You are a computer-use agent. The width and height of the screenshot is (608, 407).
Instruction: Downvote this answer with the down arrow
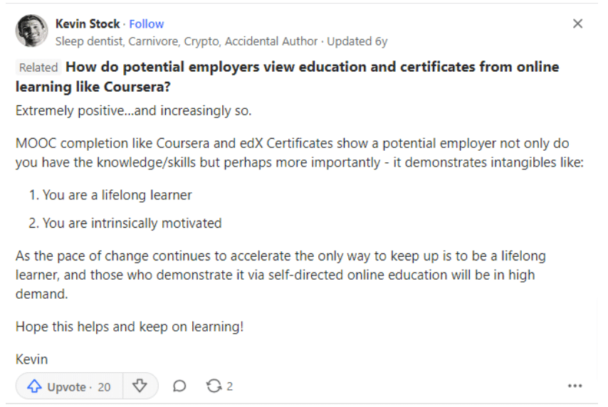click(140, 386)
